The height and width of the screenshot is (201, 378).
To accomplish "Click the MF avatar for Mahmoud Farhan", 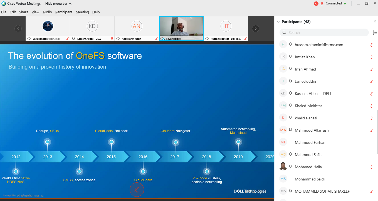I will [283, 142].
